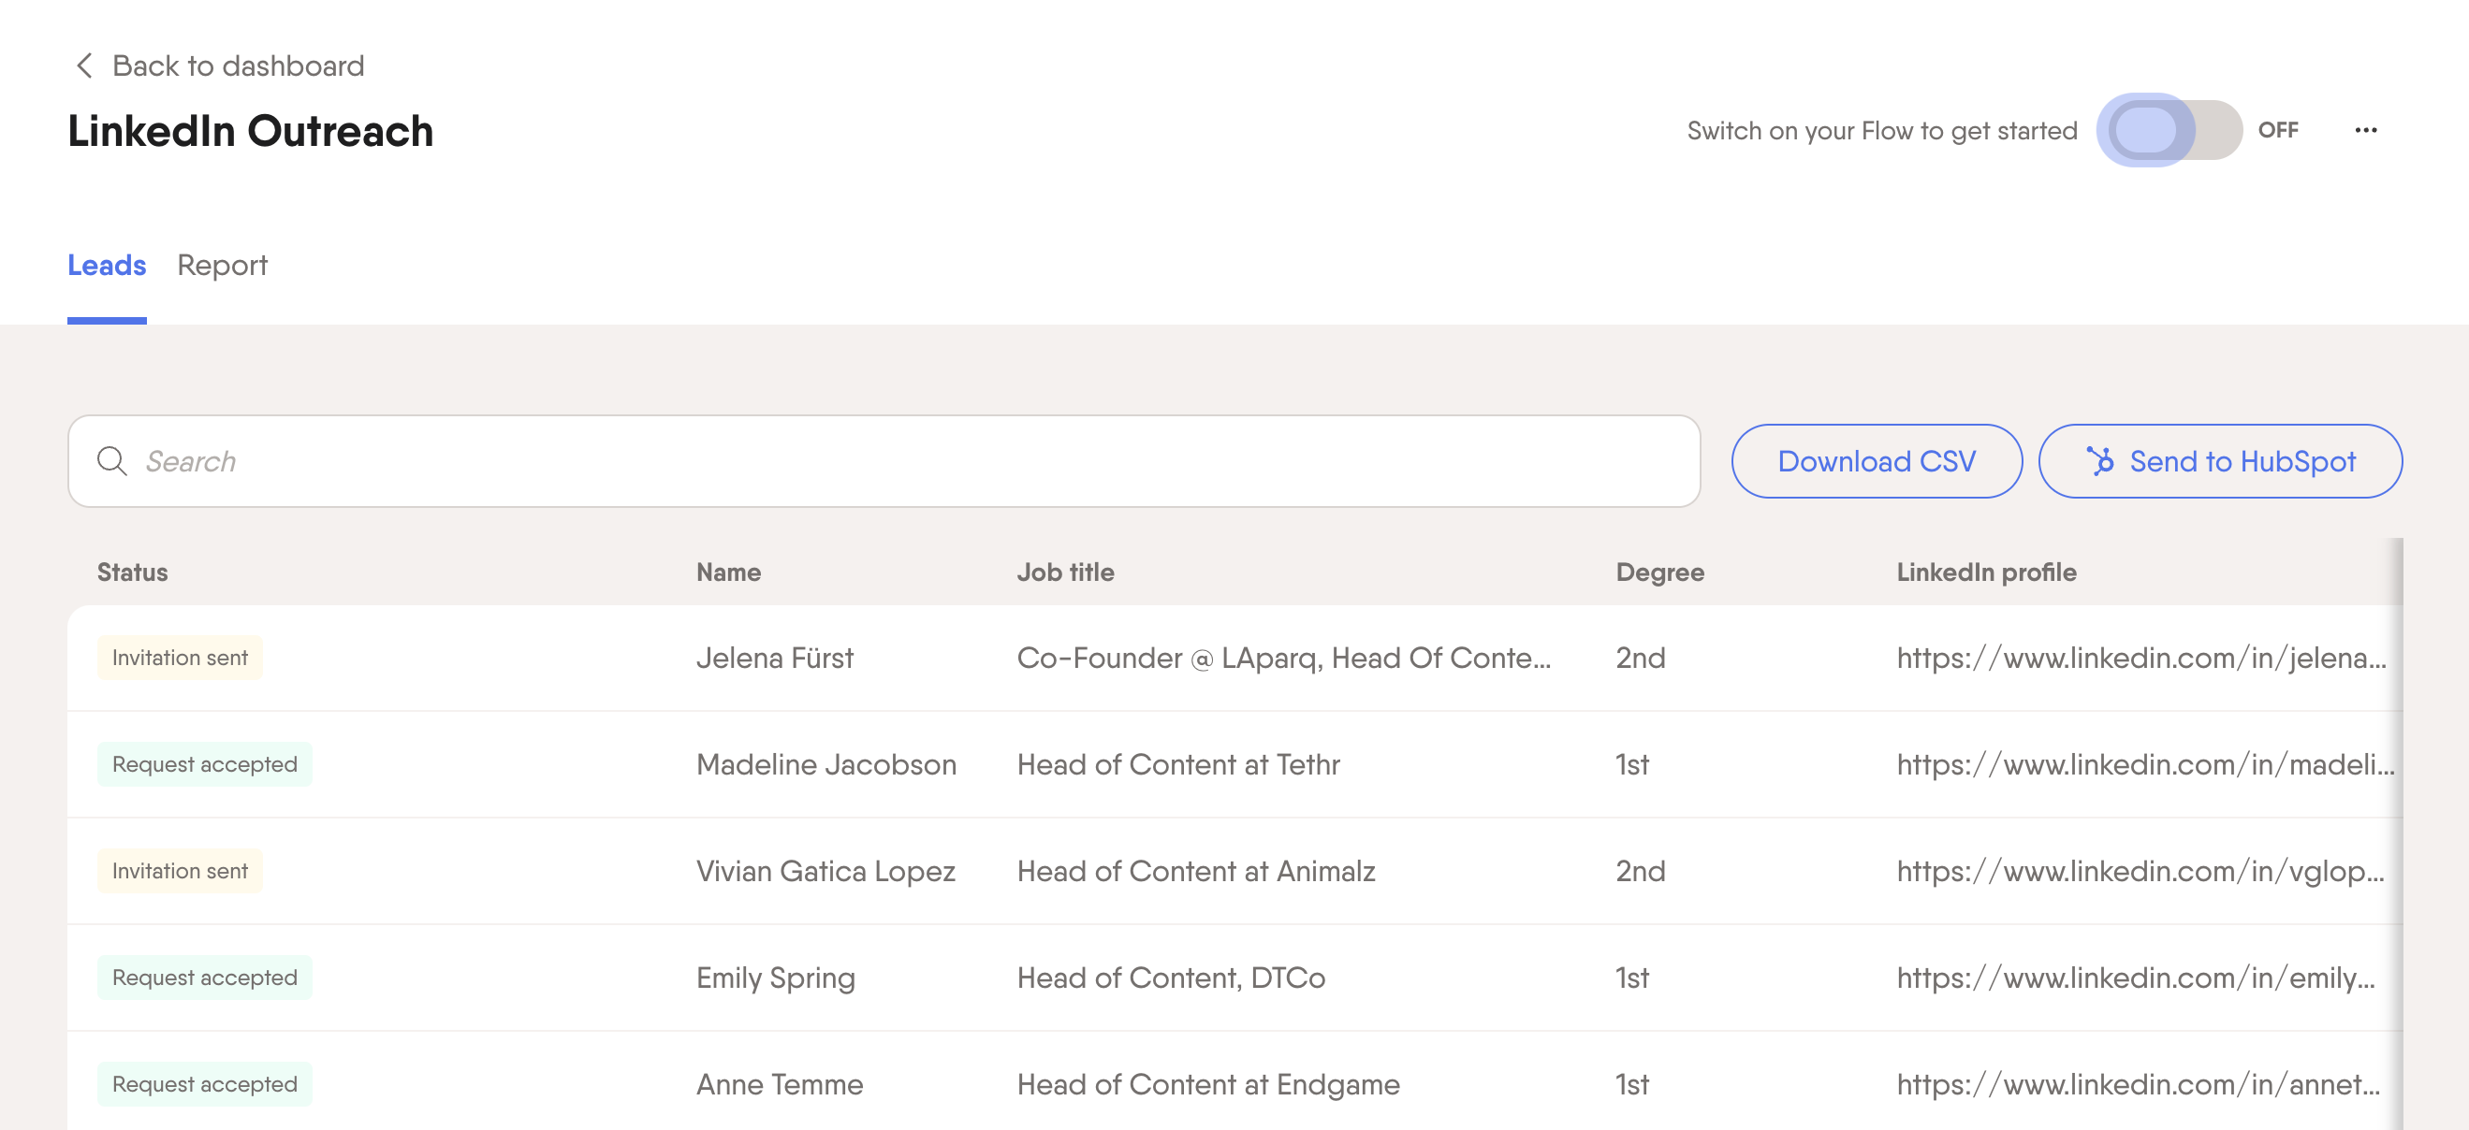Click Send to HubSpot button

click(2220, 460)
